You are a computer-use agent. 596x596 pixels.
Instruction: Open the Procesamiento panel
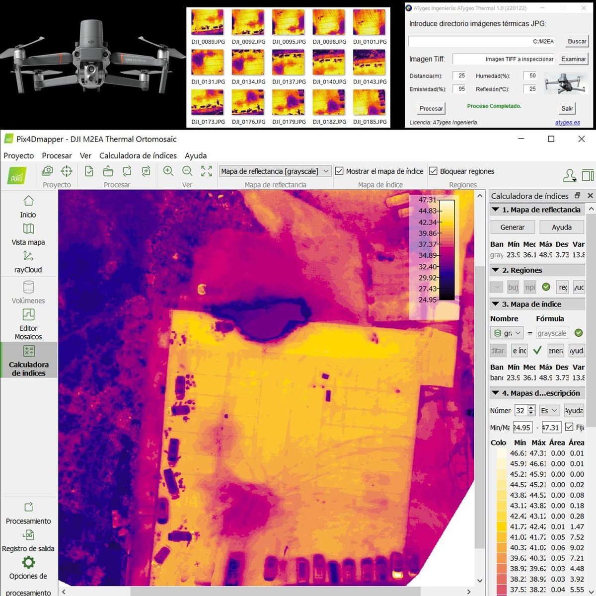pos(28,513)
